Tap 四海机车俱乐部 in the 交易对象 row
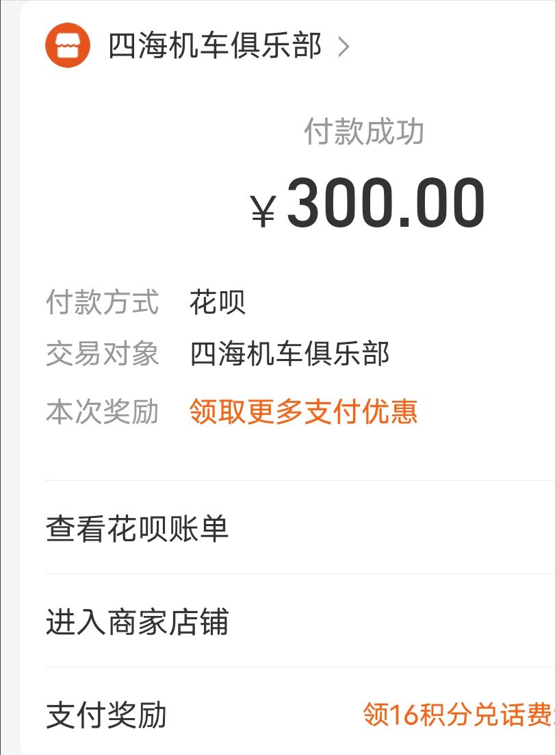 point(289,354)
